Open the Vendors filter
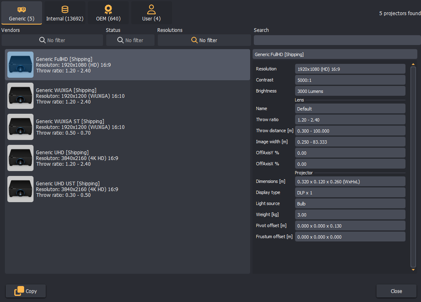Viewport: 421px width, 302px height. [52, 40]
